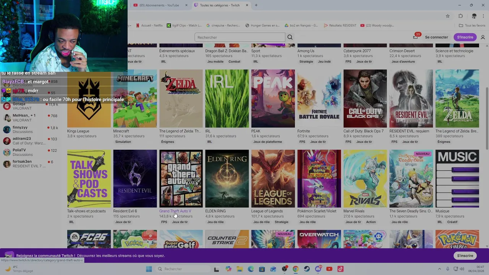Close the Twitch Toutes les catégories tab
Image resolution: width=489 pixels, height=275 pixels.
[x=247, y=5]
